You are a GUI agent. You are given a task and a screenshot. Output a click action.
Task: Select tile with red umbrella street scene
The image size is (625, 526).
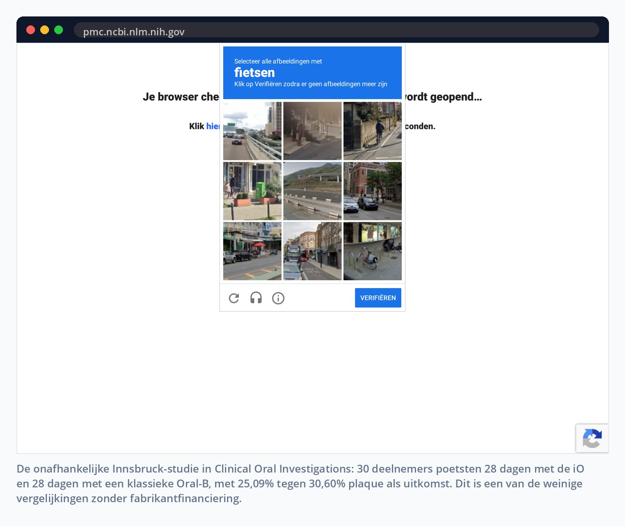[252, 251]
